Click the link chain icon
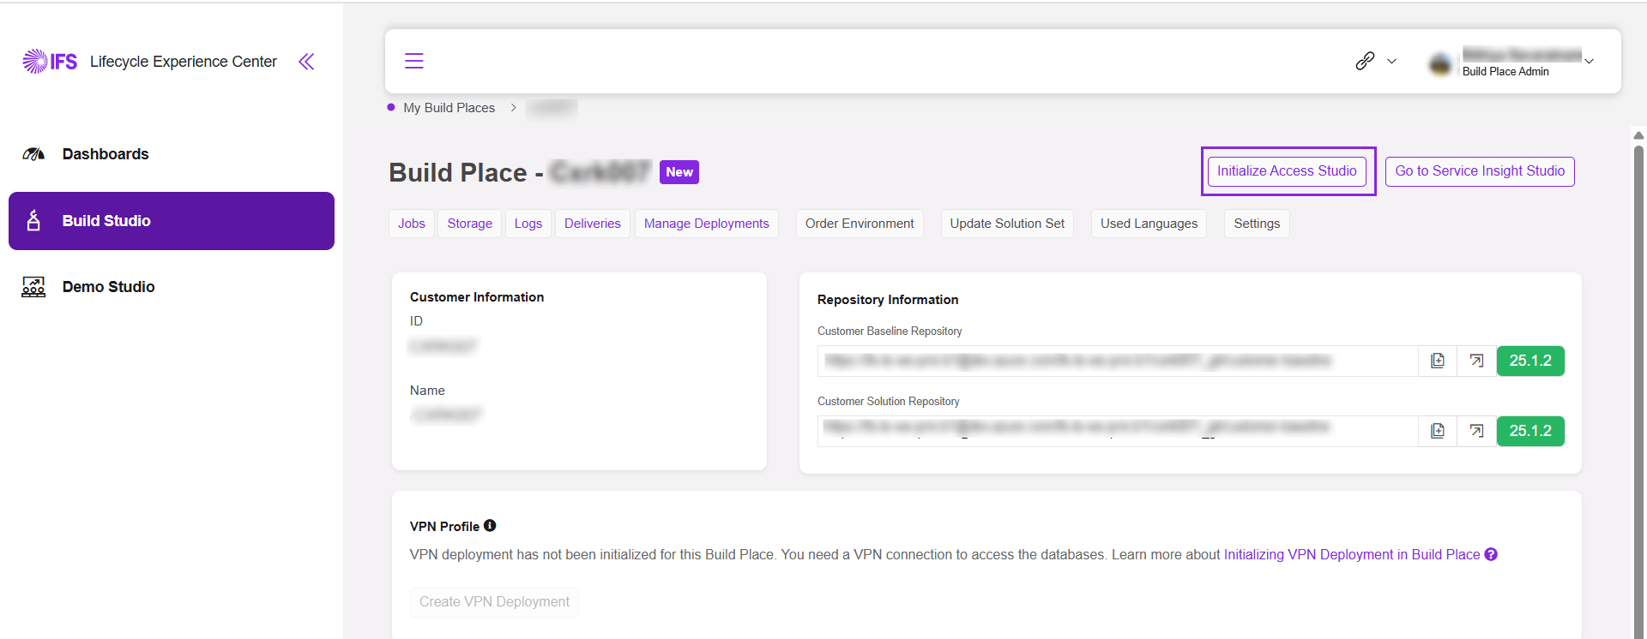Image resolution: width=1647 pixels, height=639 pixels. [1365, 61]
